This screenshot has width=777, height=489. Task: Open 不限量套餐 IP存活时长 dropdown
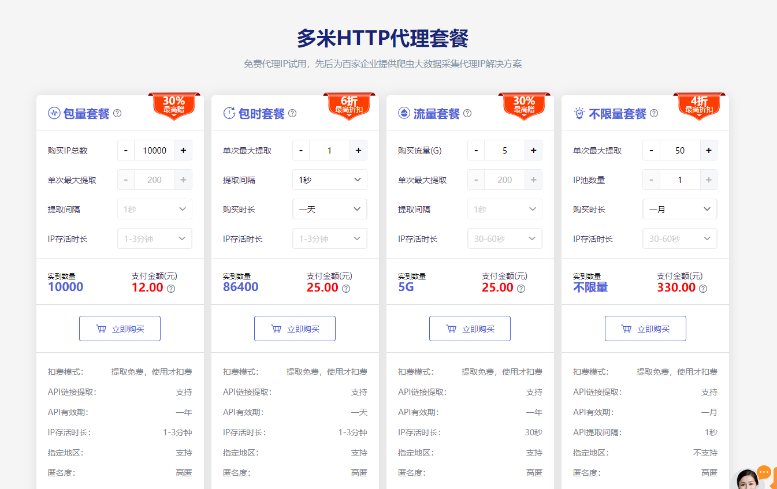[x=680, y=238]
